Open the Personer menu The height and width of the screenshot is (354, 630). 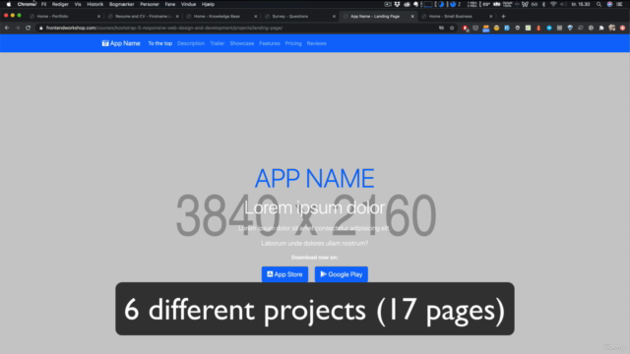tap(150, 4)
